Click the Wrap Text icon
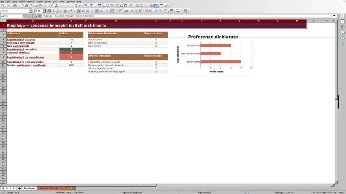 pyautogui.click(x=107, y=11)
